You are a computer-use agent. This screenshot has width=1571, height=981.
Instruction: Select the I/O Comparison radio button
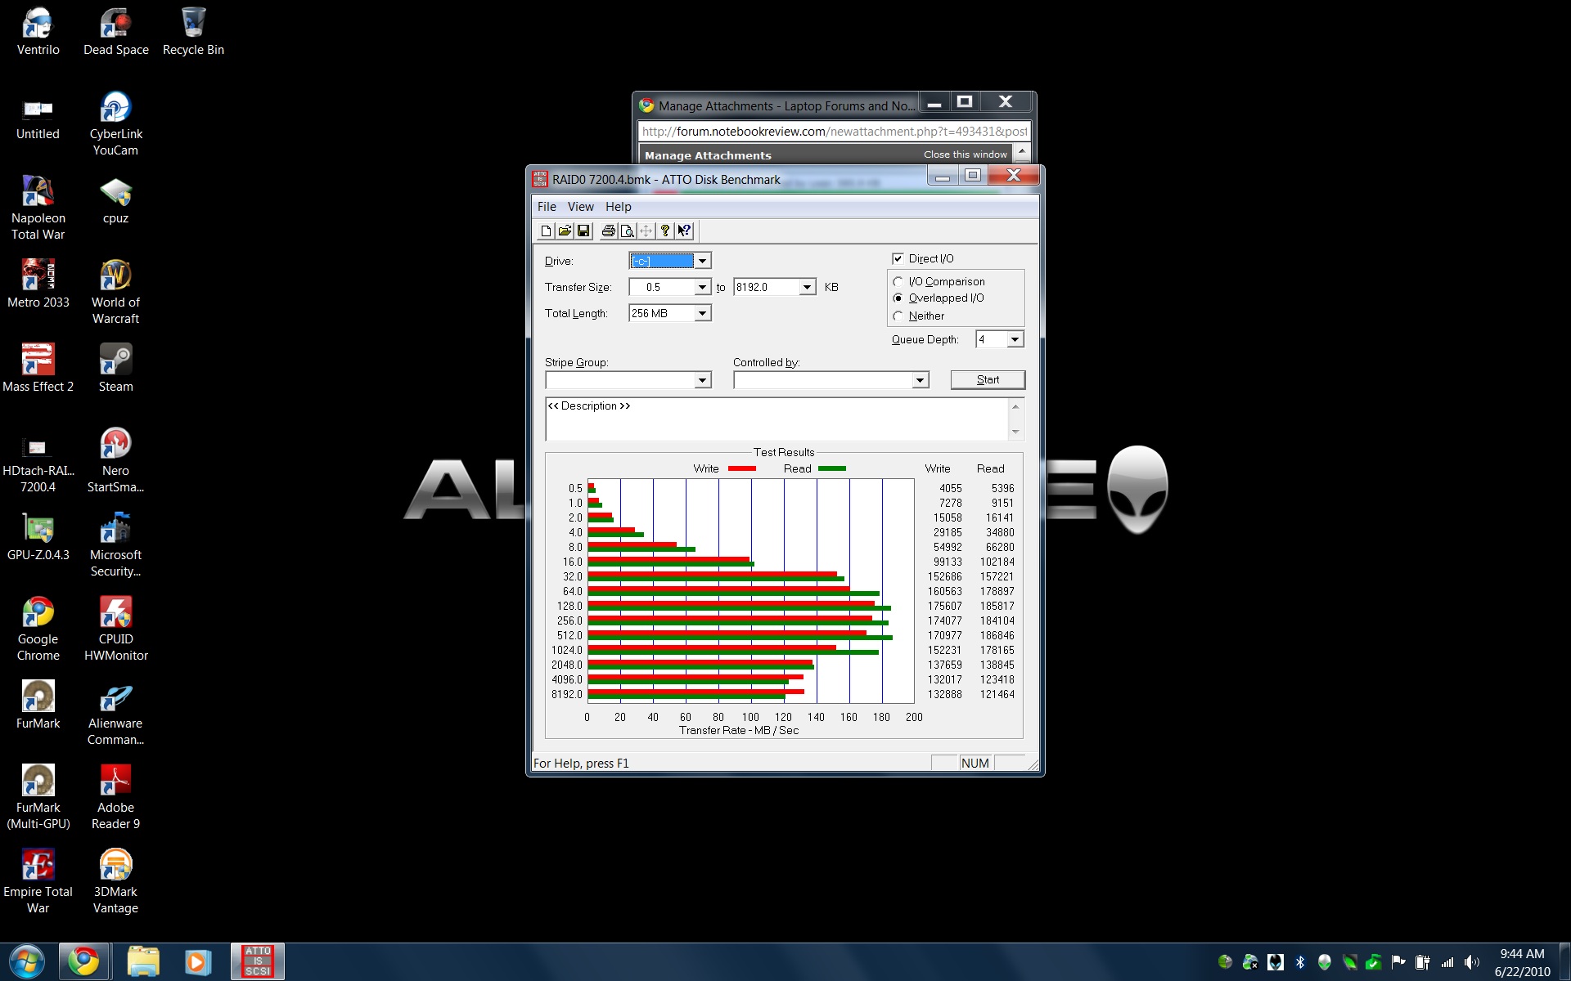click(898, 281)
